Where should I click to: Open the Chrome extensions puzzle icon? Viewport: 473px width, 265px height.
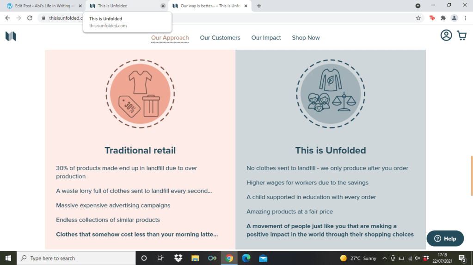443,18
